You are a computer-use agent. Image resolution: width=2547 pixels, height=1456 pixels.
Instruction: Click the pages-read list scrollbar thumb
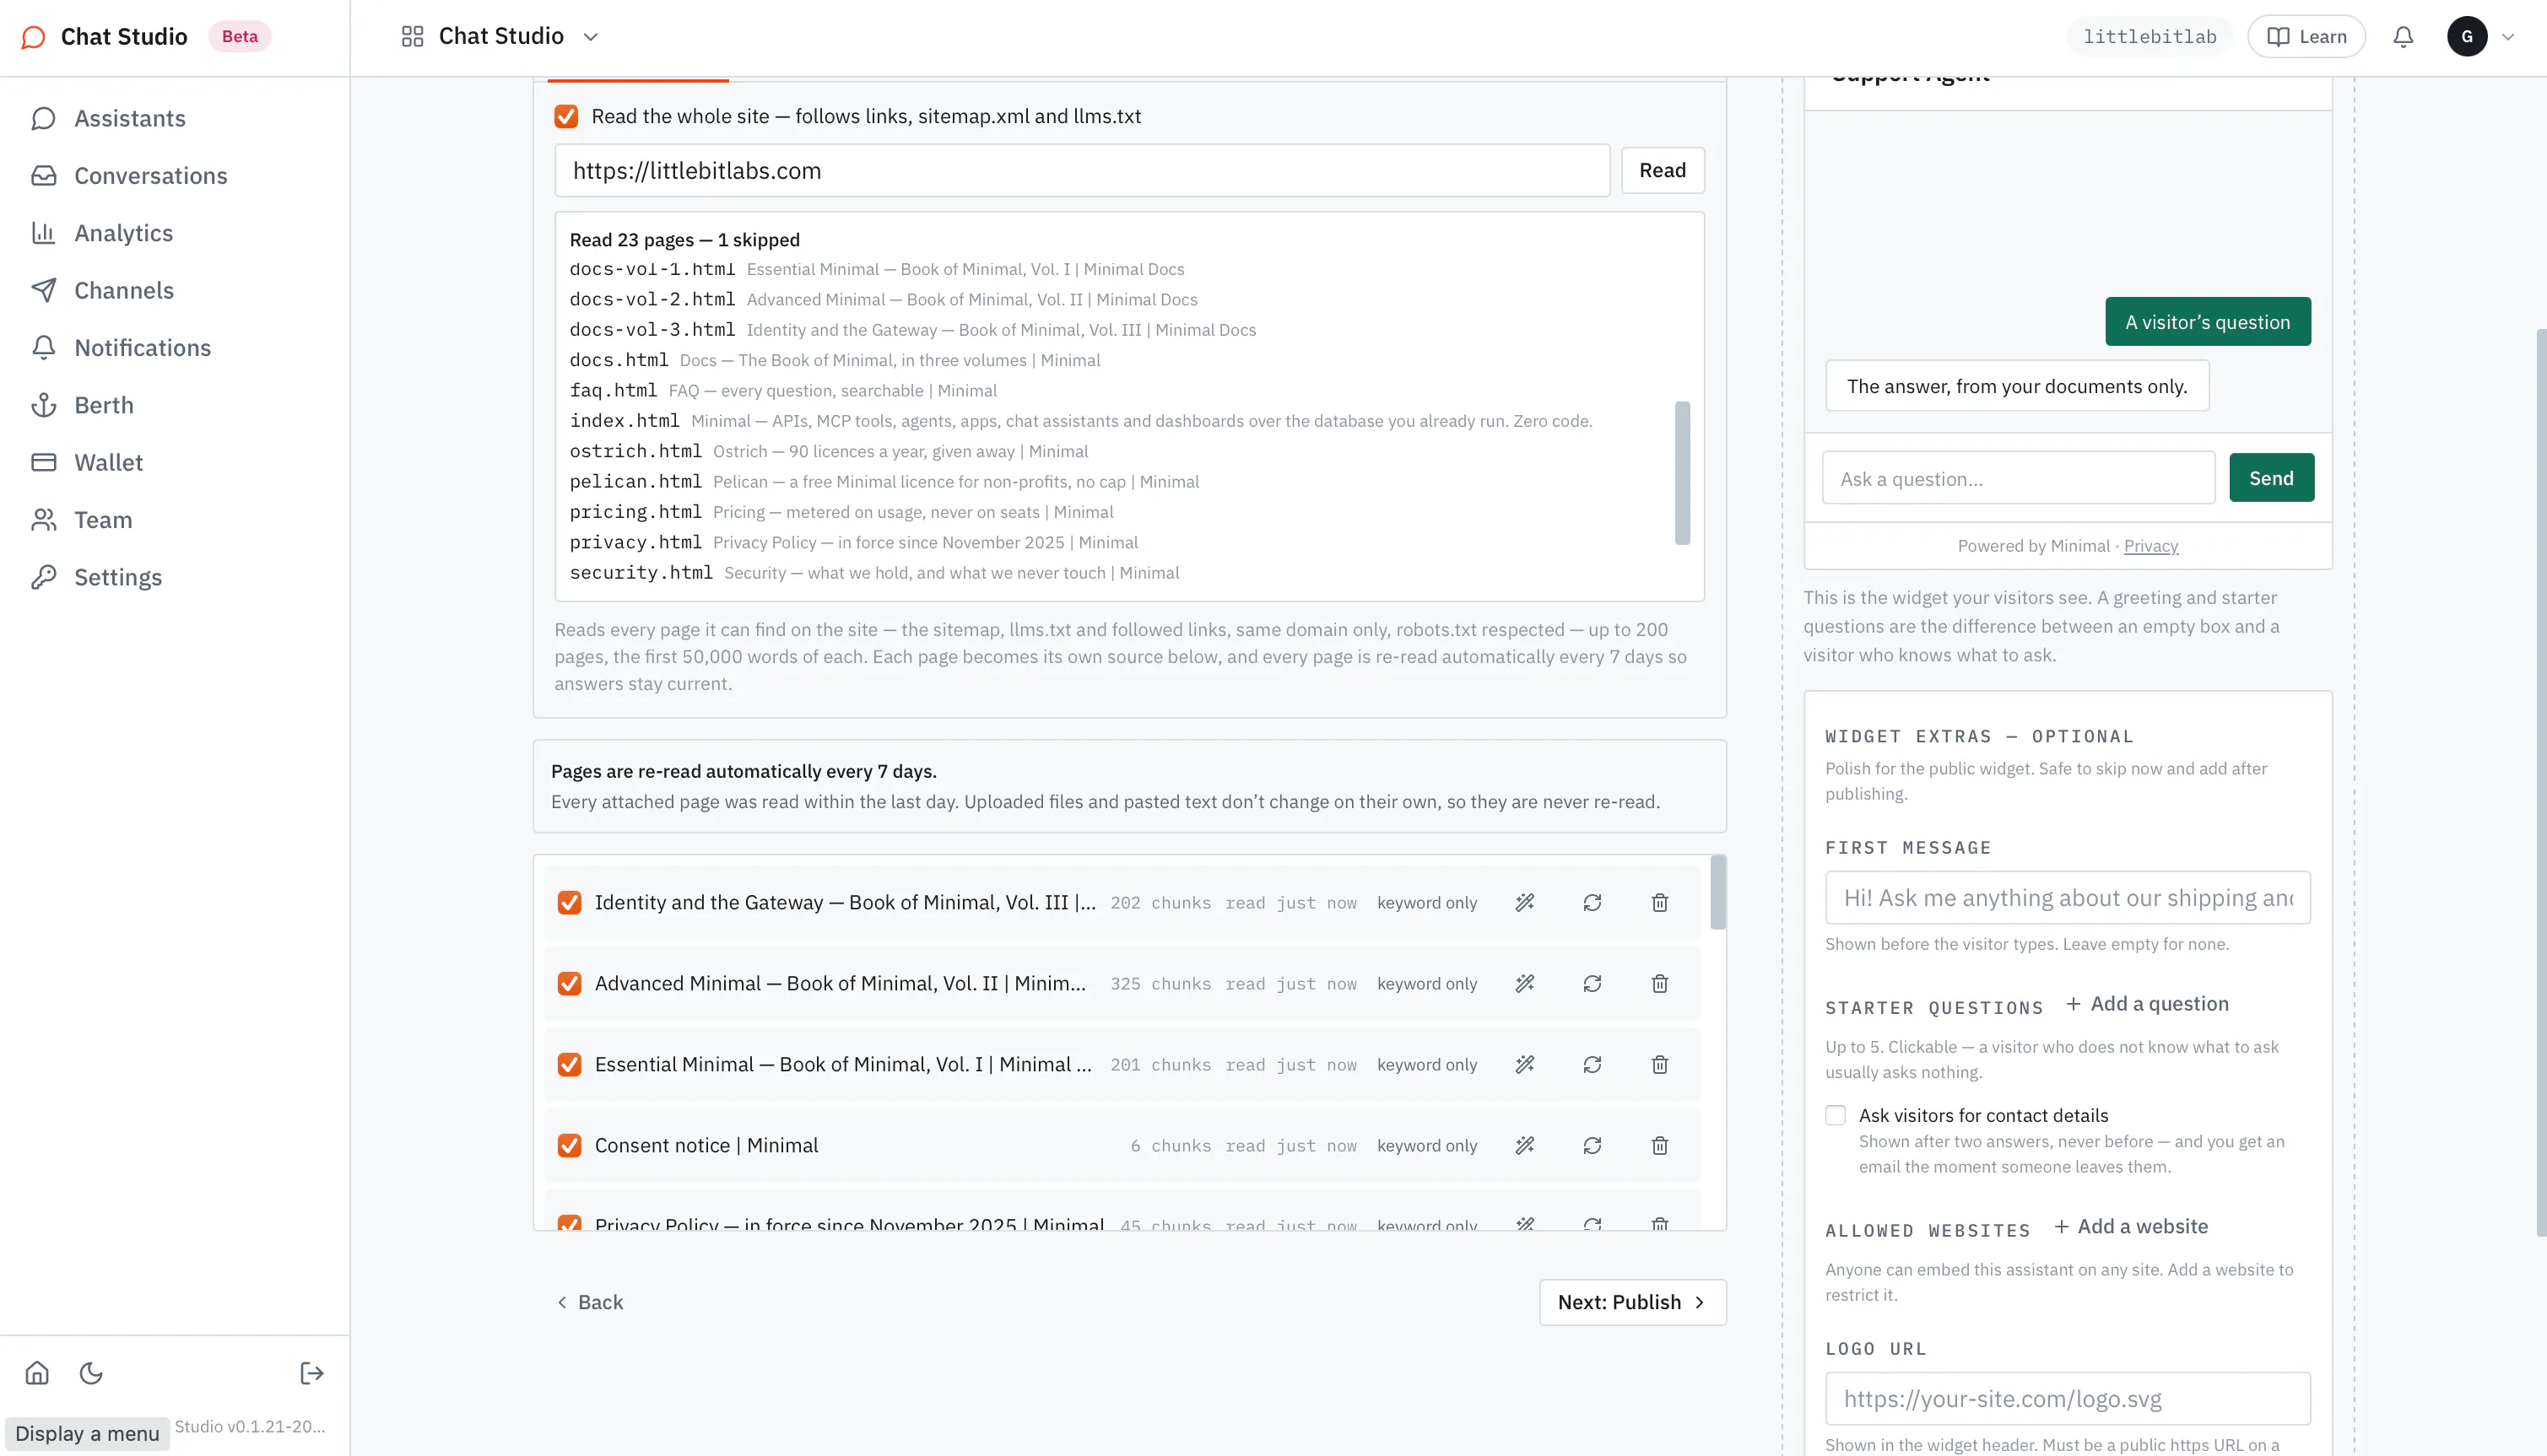(1683, 473)
